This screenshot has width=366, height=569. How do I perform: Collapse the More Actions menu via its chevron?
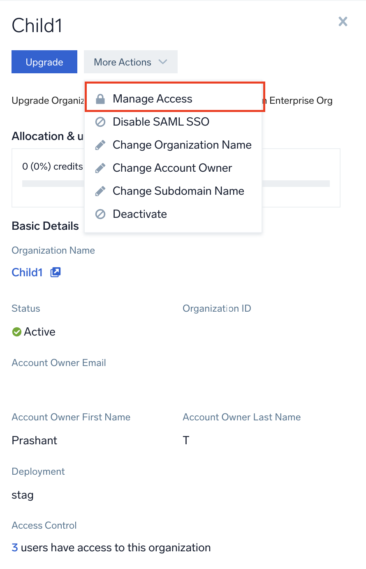tap(163, 62)
